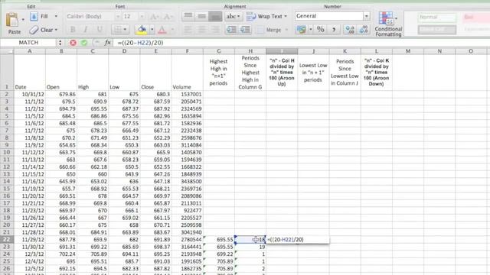Click the Wrap Text button
This screenshot has height=275, width=490.
[x=266, y=16]
